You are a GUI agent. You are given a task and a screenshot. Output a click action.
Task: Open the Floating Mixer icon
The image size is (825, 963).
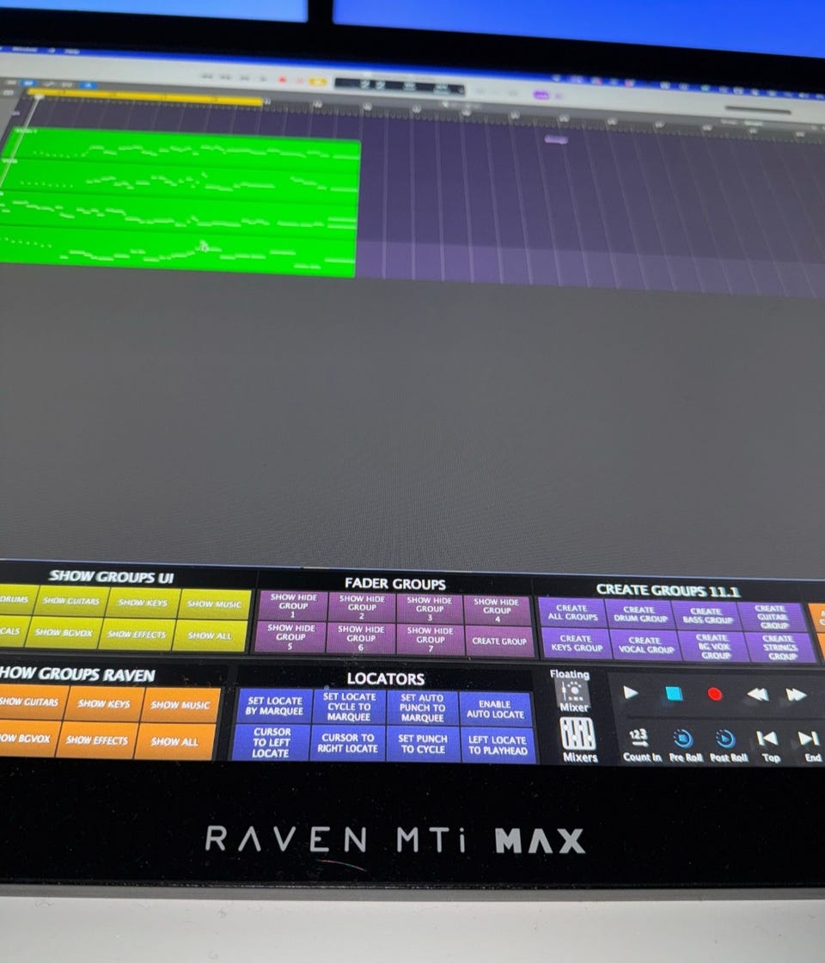[x=573, y=693]
